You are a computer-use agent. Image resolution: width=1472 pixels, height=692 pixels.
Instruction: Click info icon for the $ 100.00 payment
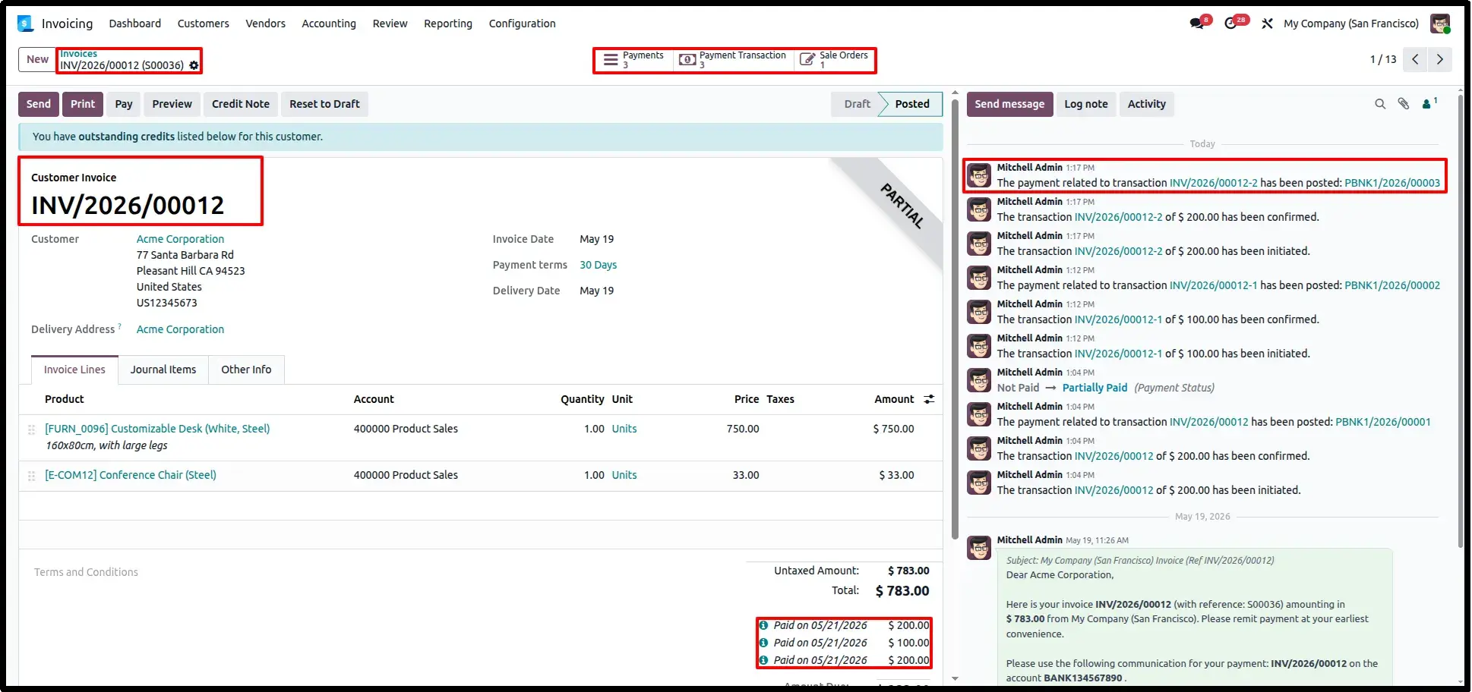(763, 643)
